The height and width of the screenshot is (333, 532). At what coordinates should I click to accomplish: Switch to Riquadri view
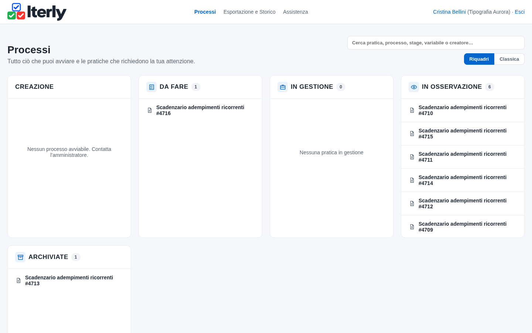(x=479, y=59)
